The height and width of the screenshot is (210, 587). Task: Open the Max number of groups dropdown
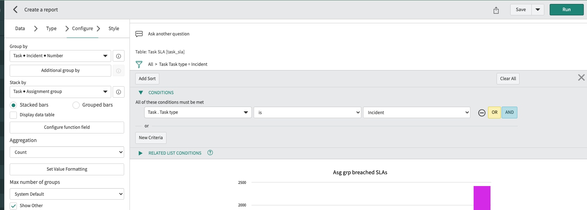(67, 194)
